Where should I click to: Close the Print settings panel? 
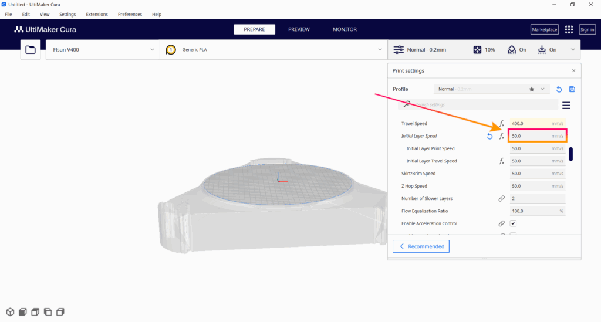click(574, 71)
